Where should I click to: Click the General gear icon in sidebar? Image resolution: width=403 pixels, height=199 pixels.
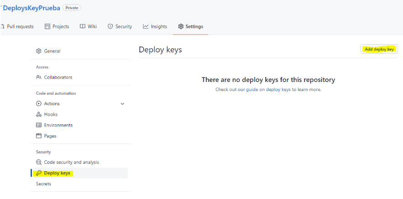(38, 51)
